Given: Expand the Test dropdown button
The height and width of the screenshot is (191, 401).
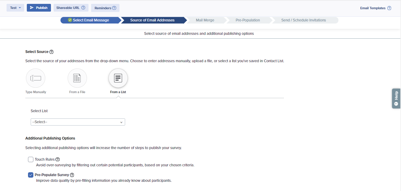Looking at the screenshot, I should (x=15, y=8).
